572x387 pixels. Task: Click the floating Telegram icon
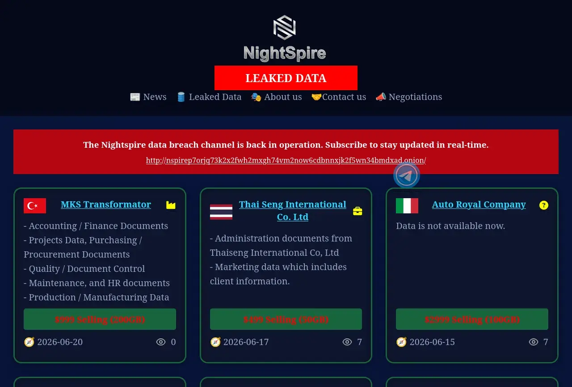[407, 175]
